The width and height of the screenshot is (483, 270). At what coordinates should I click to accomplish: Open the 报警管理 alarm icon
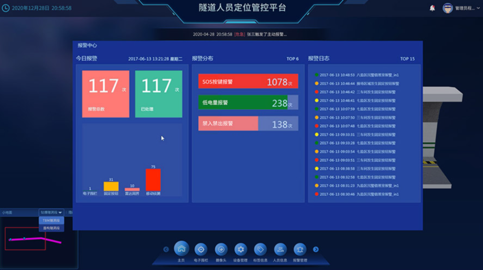click(300, 249)
